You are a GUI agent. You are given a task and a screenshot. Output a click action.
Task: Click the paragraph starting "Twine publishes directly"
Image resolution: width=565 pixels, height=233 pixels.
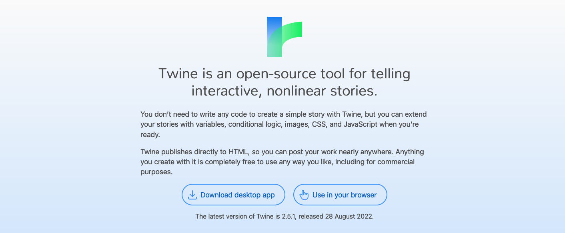(x=282, y=162)
